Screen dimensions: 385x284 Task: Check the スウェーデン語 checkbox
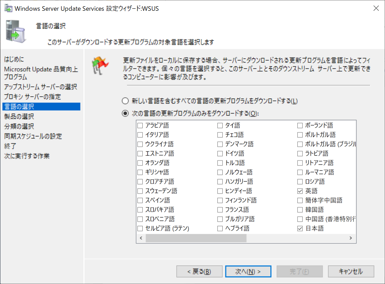pyautogui.click(x=140, y=191)
